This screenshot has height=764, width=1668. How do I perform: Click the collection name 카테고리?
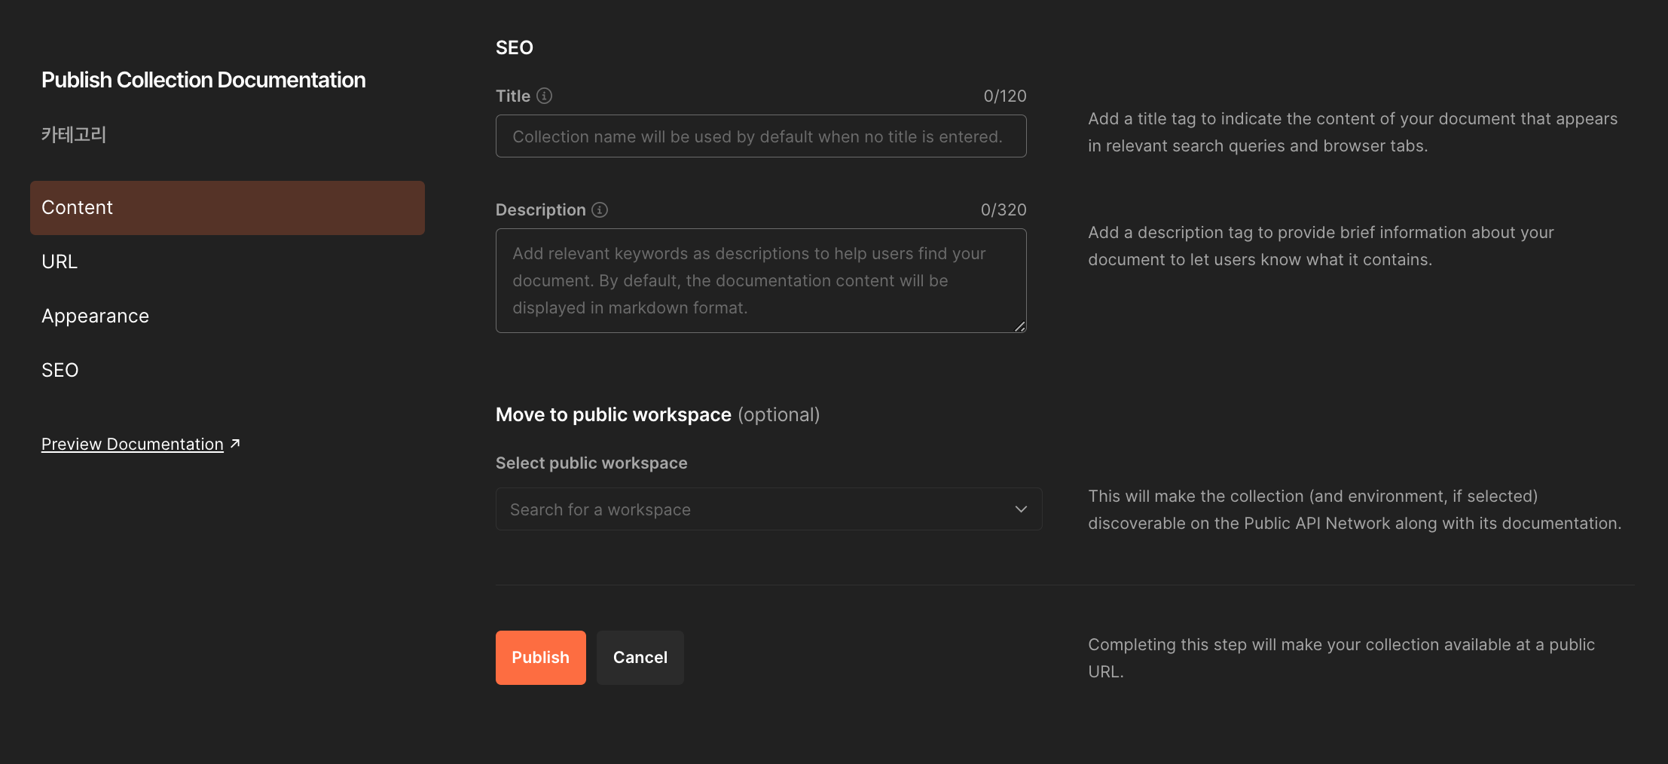(x=74, y=135)
